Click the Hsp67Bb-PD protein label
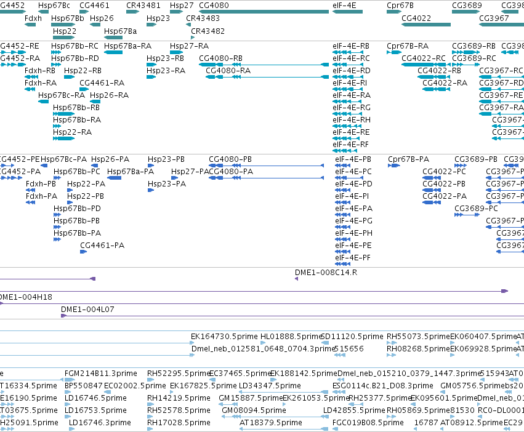The width and height of the screenshot is (524, 432). [77, 209]
